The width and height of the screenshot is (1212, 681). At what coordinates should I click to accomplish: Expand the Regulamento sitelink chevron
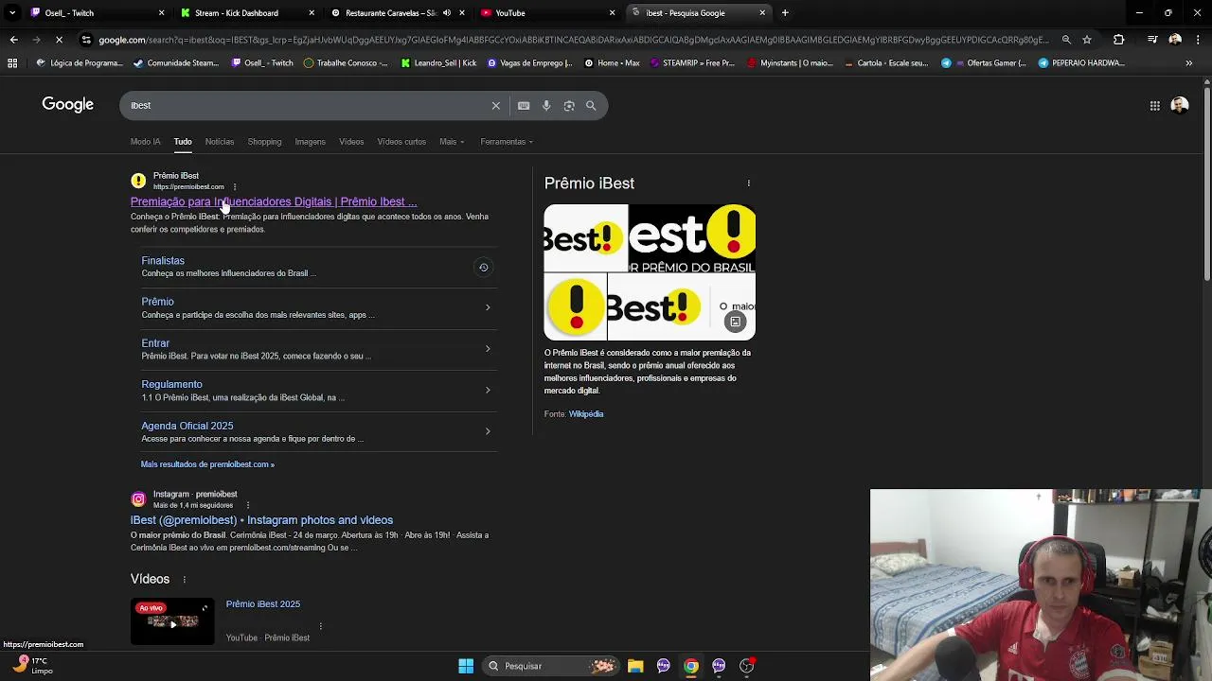pos(488,390)
